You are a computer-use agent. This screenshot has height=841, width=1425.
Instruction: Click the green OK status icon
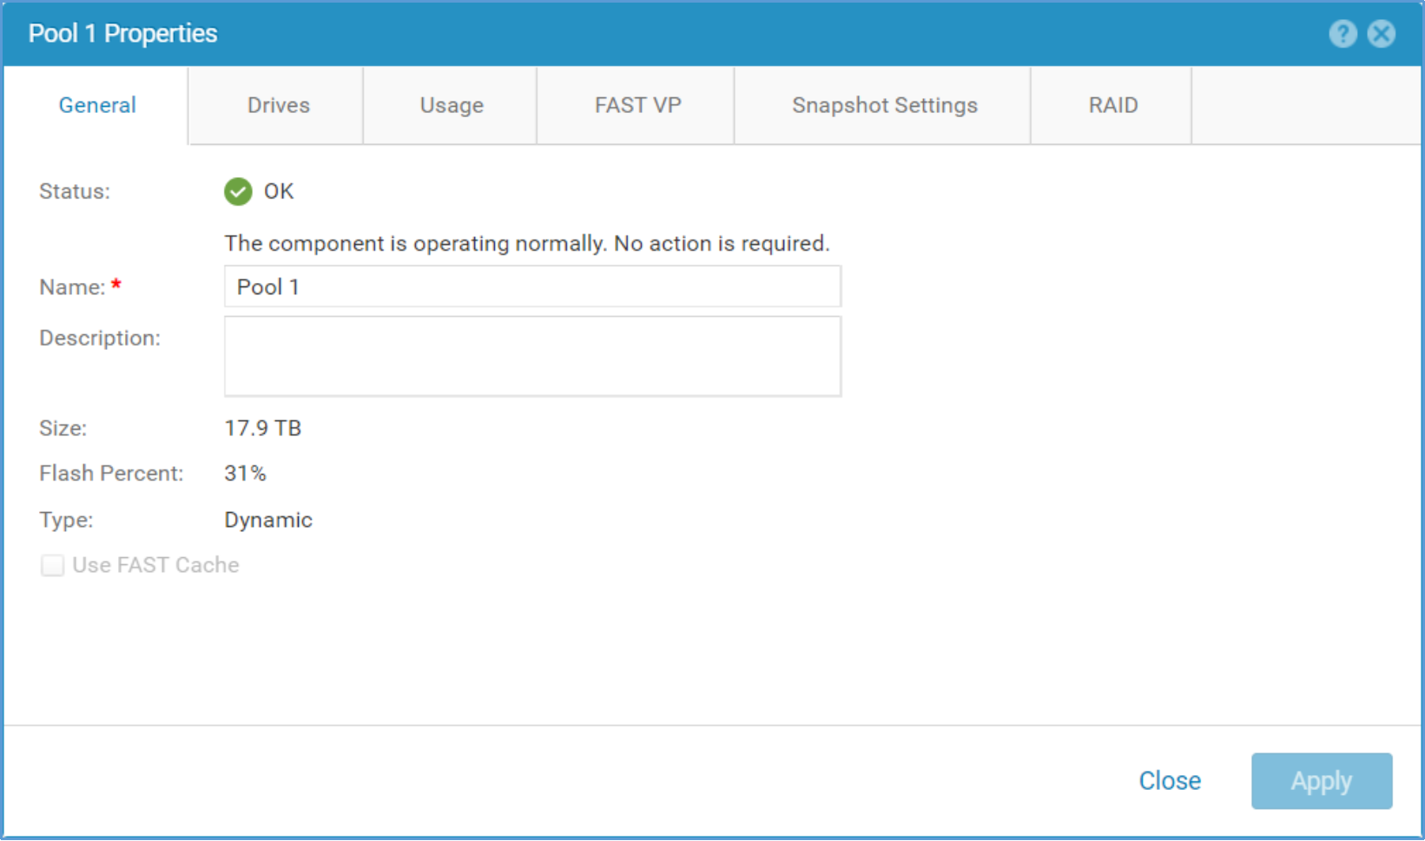[x=238, y=191]
